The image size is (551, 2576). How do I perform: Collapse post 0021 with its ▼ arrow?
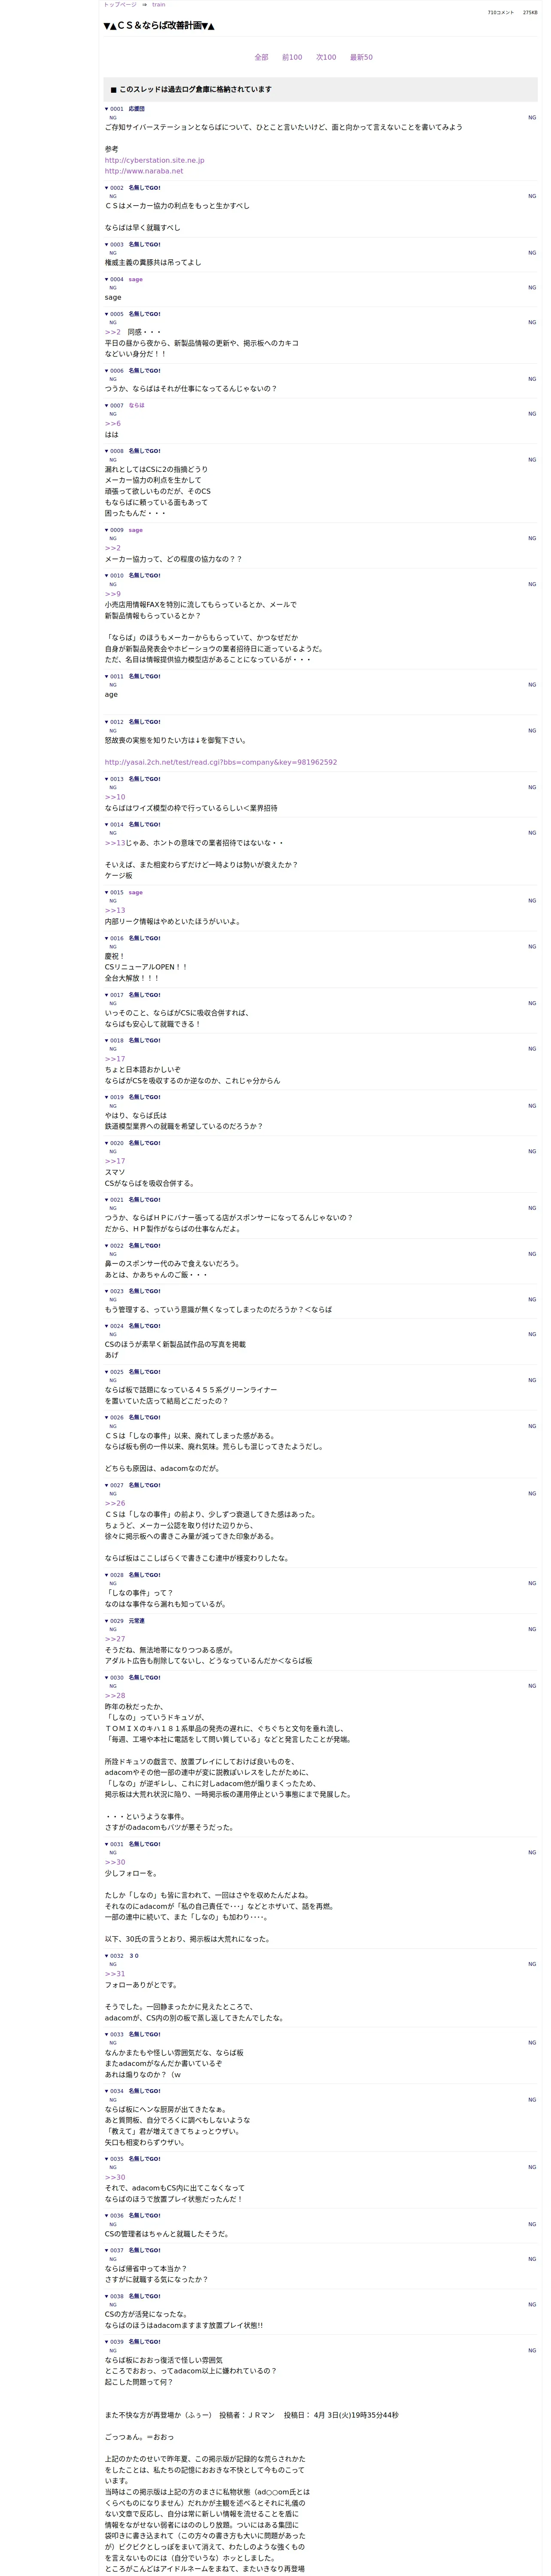click(107, 1200)
